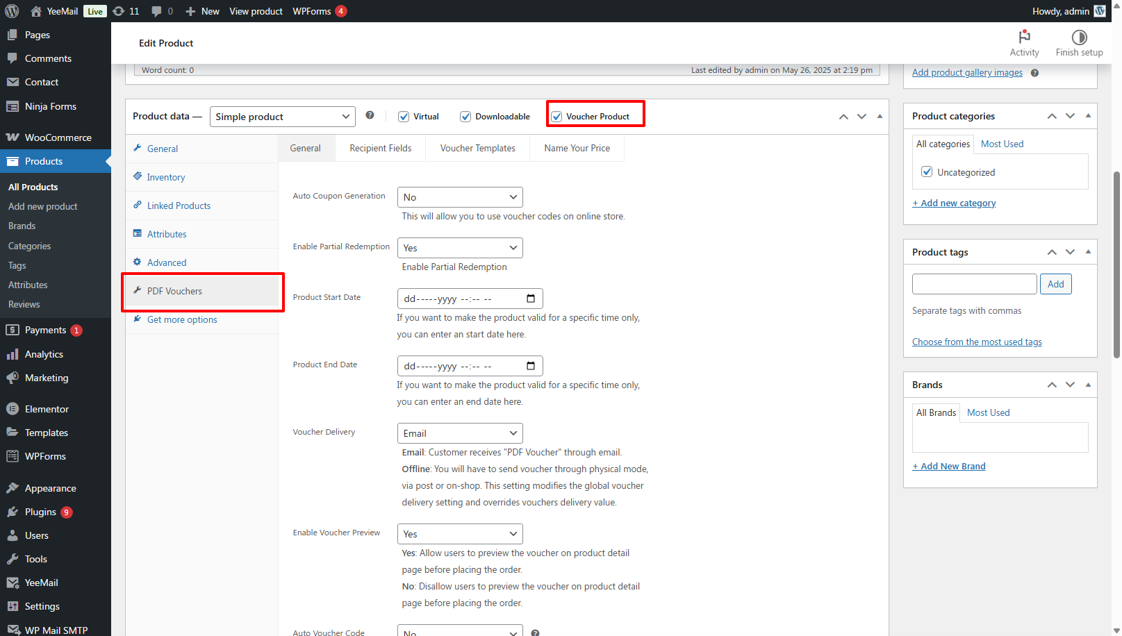Viewport: 1122px width, 636px height.
Task: Move Product data panel down
Action: 861,117
